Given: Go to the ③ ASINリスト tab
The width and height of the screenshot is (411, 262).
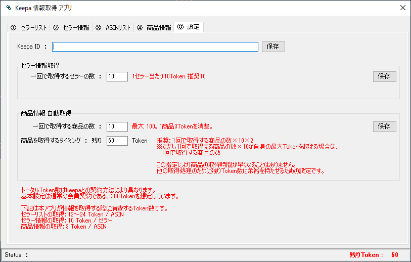Looking at the screenshot, I should point(113,27).
